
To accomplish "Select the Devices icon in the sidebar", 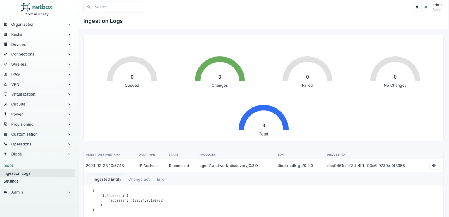I will pyautogui.click(x=5, y=44).
